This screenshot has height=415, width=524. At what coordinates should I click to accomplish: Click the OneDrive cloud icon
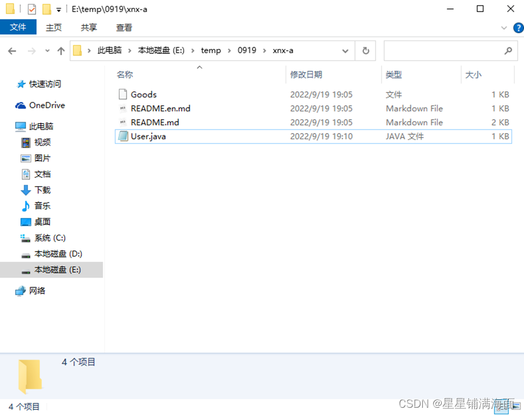21,105
